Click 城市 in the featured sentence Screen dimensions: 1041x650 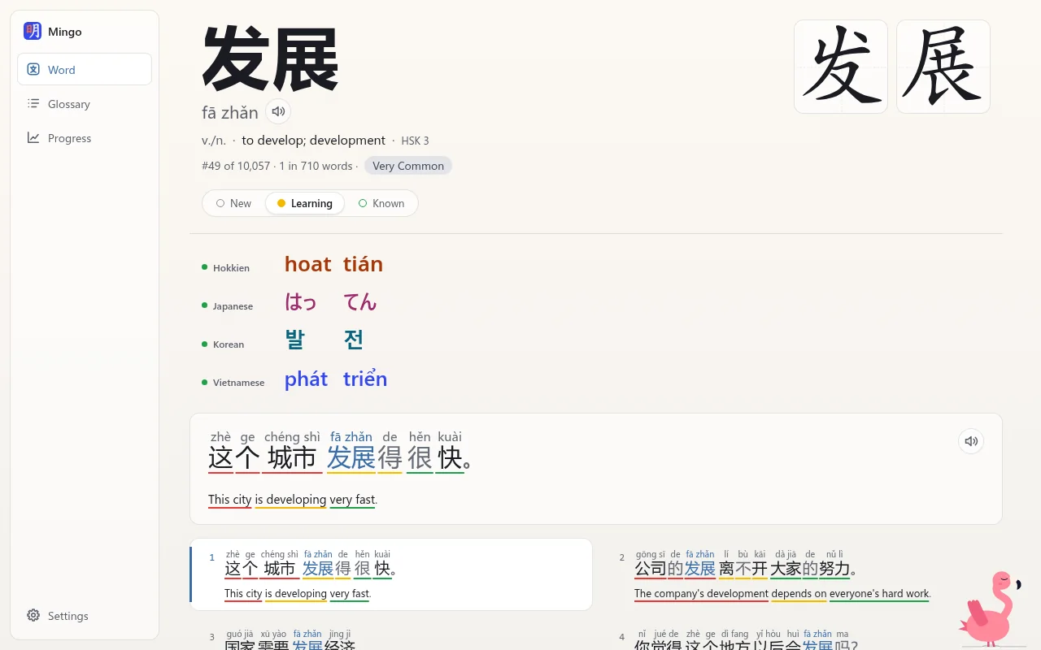[x=292, y=458]
